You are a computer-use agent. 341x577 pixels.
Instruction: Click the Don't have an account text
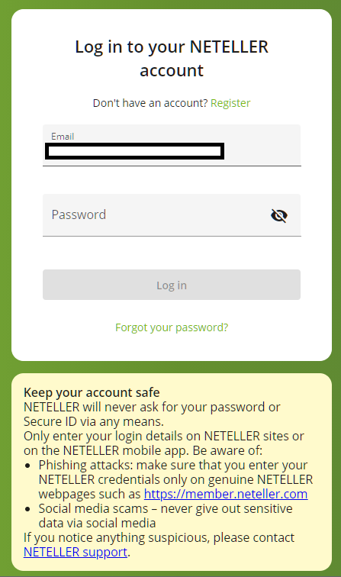150,103
